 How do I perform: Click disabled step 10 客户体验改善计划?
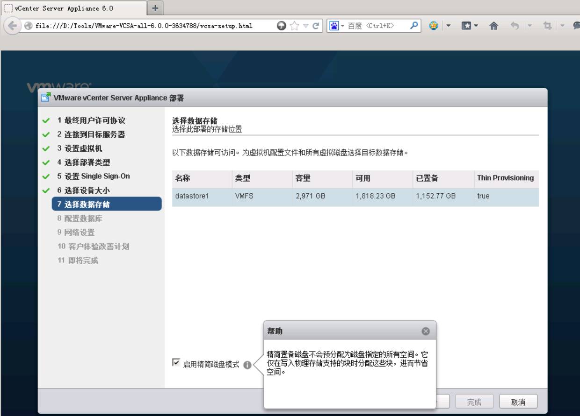pyautogui.click(x=94, y=246)
